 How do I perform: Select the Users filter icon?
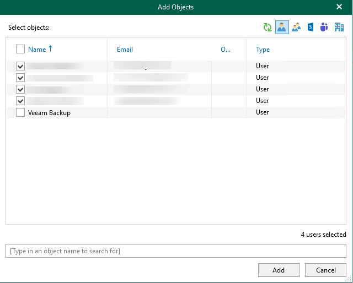click(282, 28)
